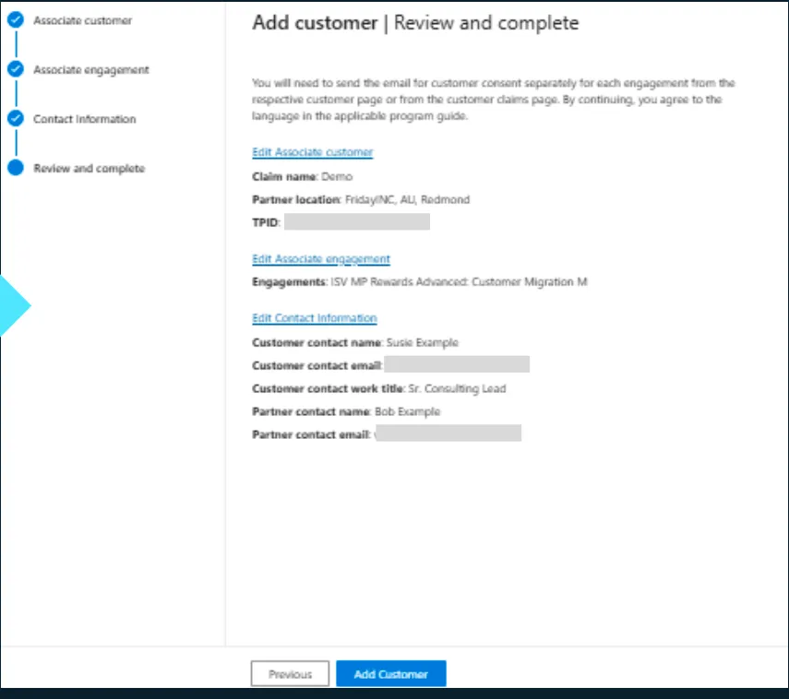Click the Add customer | Review and complete heading
Image resolution: width=789 pixels, height=699 pixels.
coord(415,23)
